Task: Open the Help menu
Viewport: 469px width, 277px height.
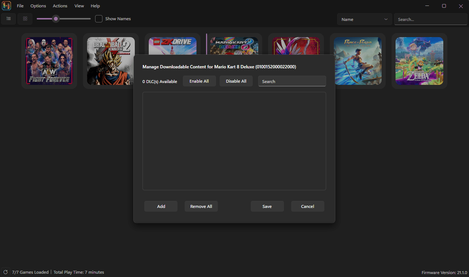Action: point(95,6)
